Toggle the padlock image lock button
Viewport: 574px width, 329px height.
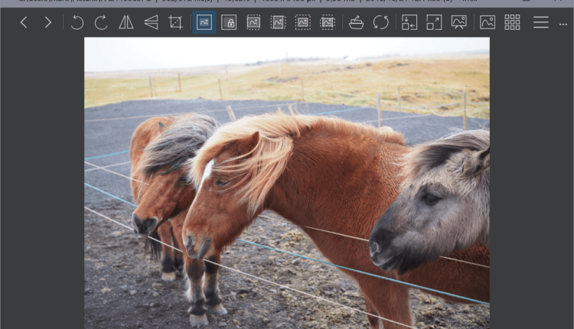point(229,23)
